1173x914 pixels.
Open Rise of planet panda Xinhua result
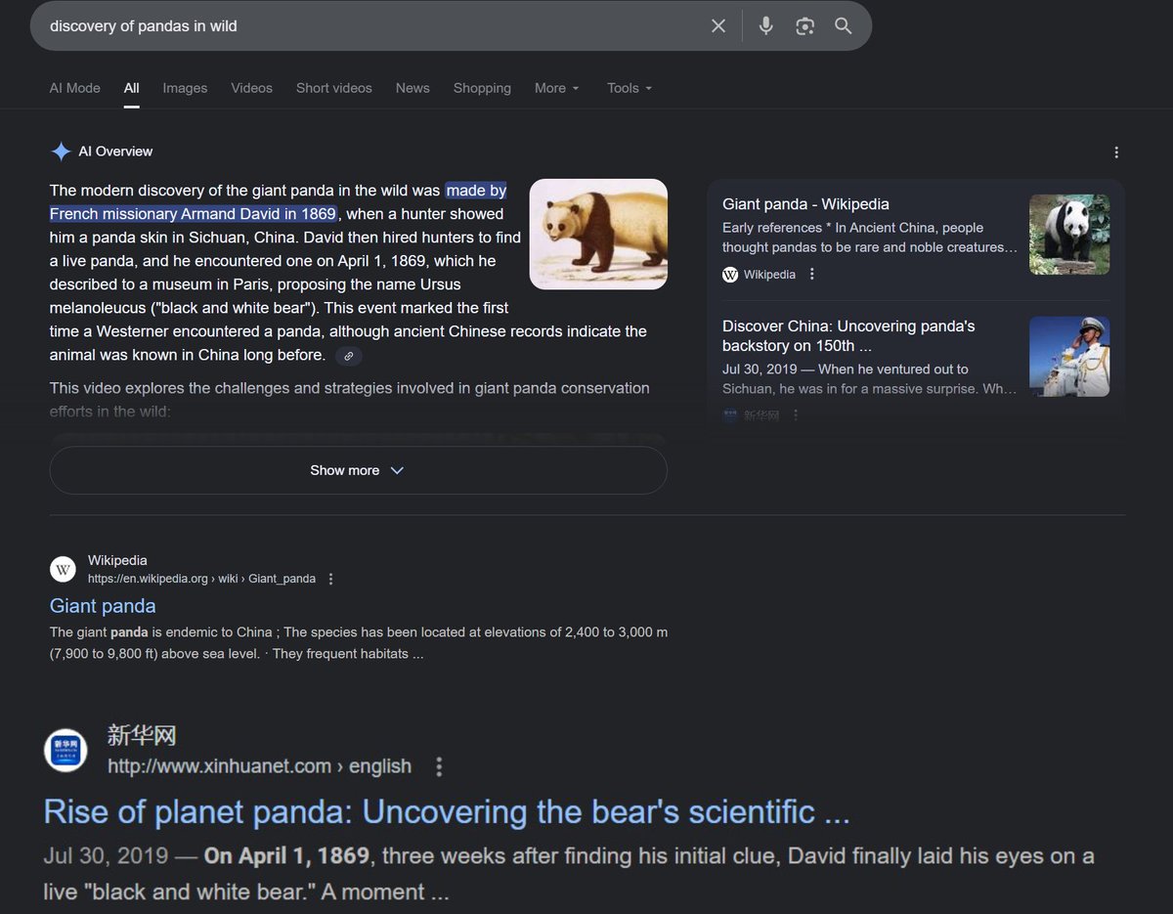[x=447, y=812]
